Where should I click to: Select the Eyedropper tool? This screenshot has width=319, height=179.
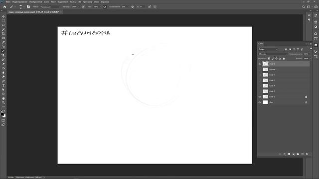point(3,42)
